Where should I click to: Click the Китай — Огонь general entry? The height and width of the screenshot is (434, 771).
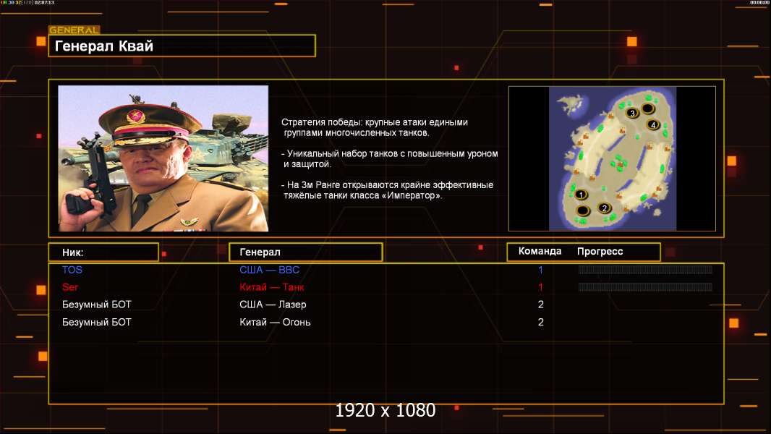[275, 323]
